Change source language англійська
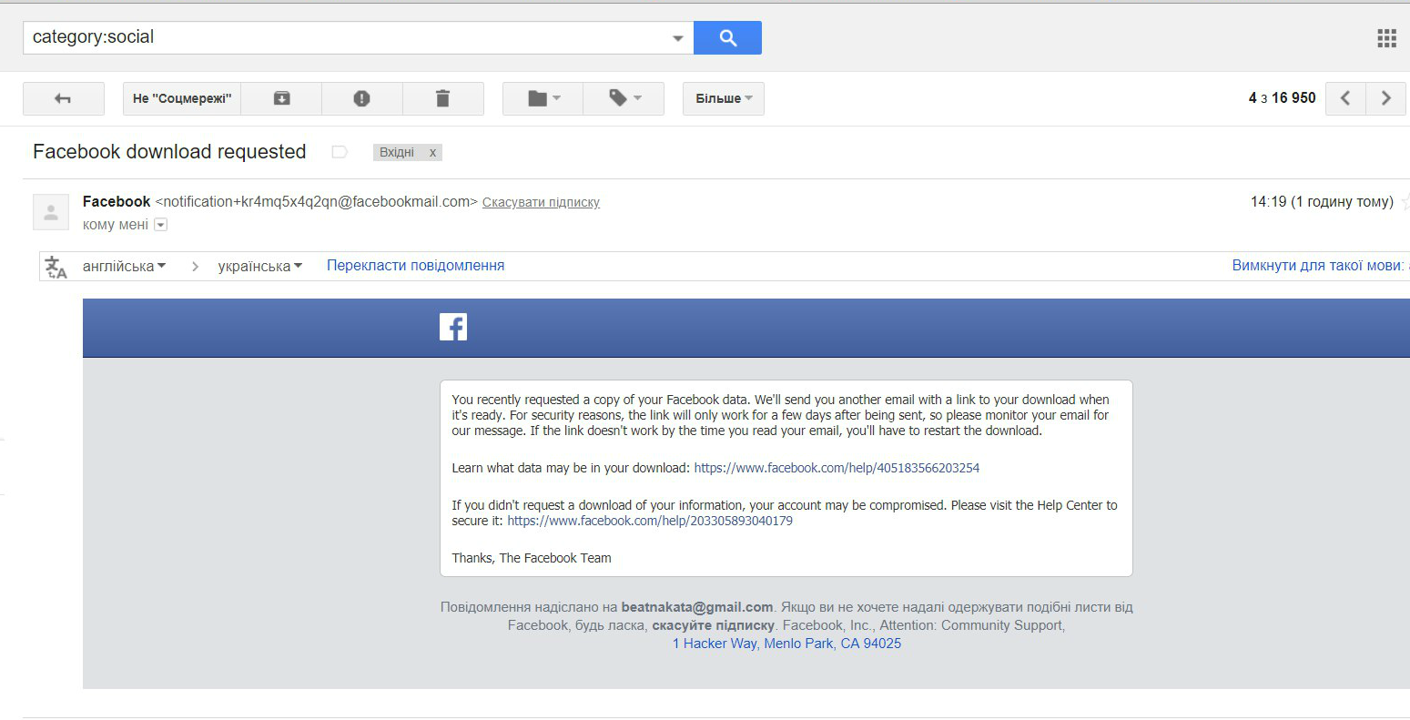This screenshot has width=1410, height=720. (124, 266)
